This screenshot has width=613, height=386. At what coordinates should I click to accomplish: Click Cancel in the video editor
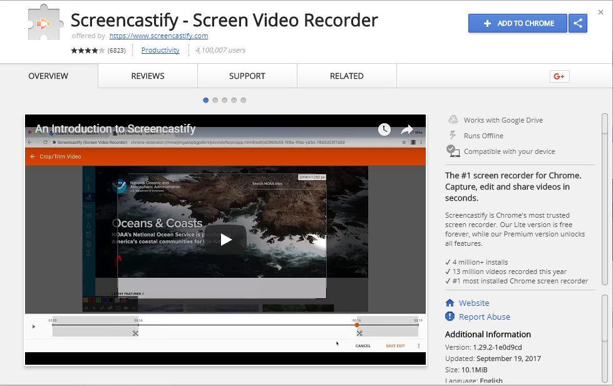[363, 346]
